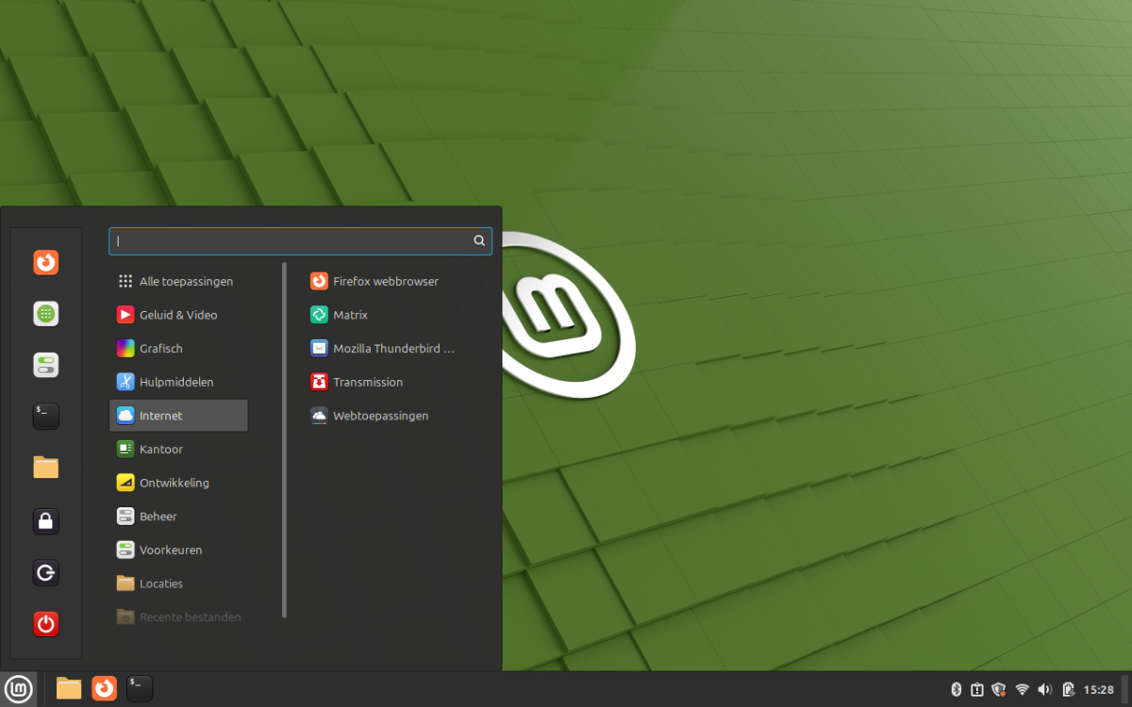Open Mozilla Thunderbird from the app list
This screenshot has width=1132, height=707.
pos(392,349)
